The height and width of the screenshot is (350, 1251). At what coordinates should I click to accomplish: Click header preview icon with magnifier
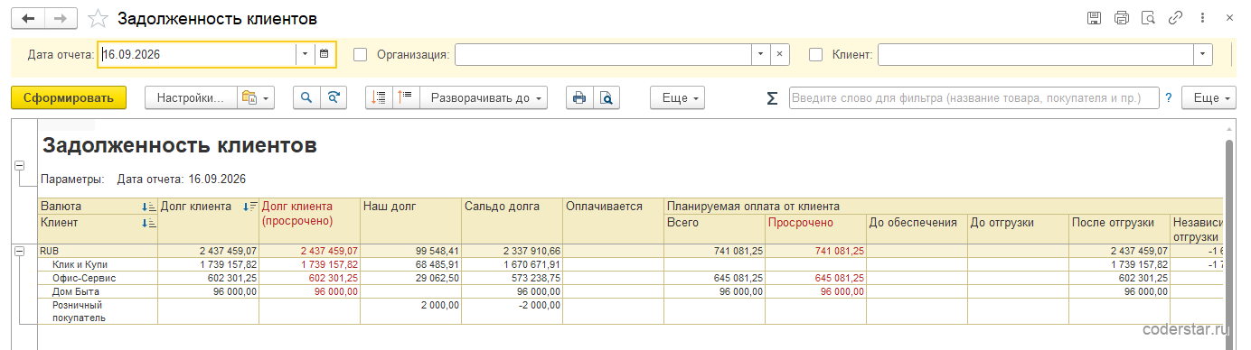(1149, 18)
